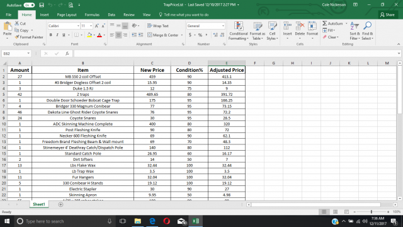The image size is (403, 227).
Task: Click the Format Painter brush
Action: [17, 37]
